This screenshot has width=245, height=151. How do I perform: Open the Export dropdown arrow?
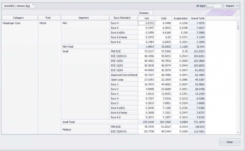pos(238,6)
